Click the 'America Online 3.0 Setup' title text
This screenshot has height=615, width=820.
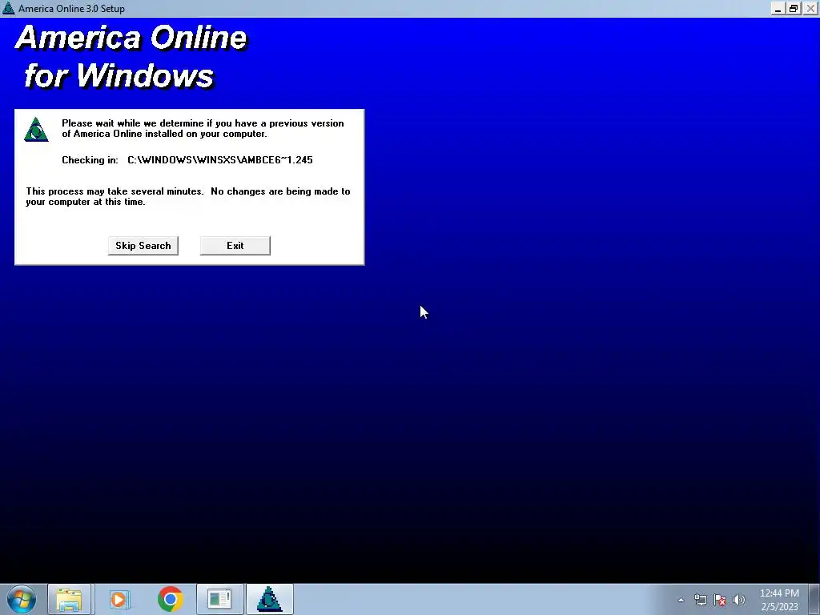pyautogui.click(x=71, y=8)
